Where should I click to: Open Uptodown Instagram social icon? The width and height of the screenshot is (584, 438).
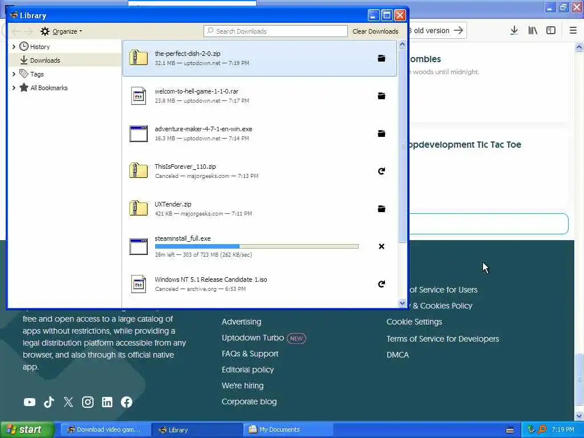tap(87, 402)
